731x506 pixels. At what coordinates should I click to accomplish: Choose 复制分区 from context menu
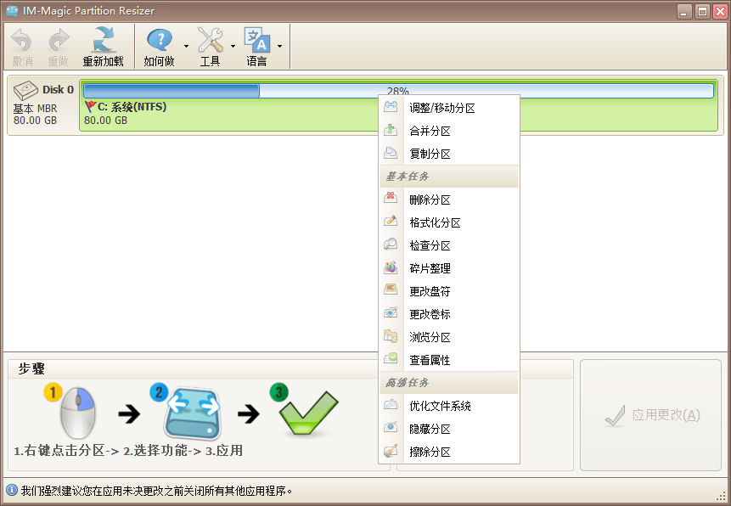click(x=449, y=154)
